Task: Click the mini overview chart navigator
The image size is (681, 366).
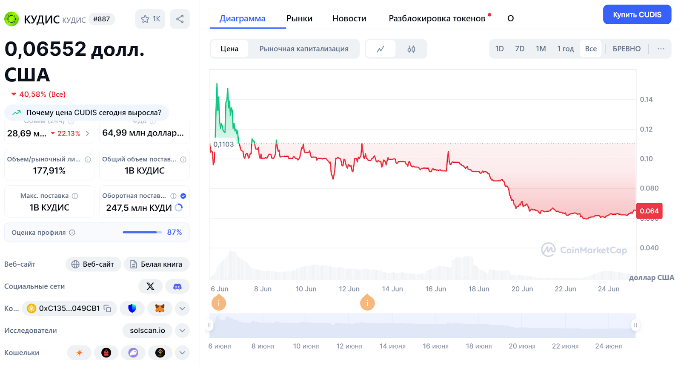Action: (x=422, y=325)
